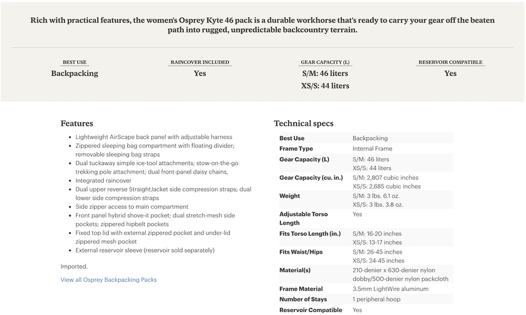Select the 'Zippered sleeping bag compartment' bullet

click(x=155, y=150)
